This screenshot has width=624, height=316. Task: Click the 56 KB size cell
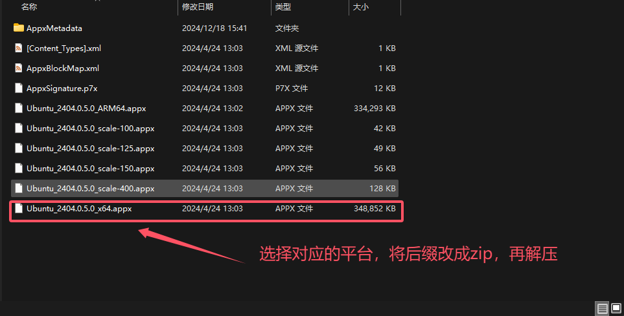point(385,168)
